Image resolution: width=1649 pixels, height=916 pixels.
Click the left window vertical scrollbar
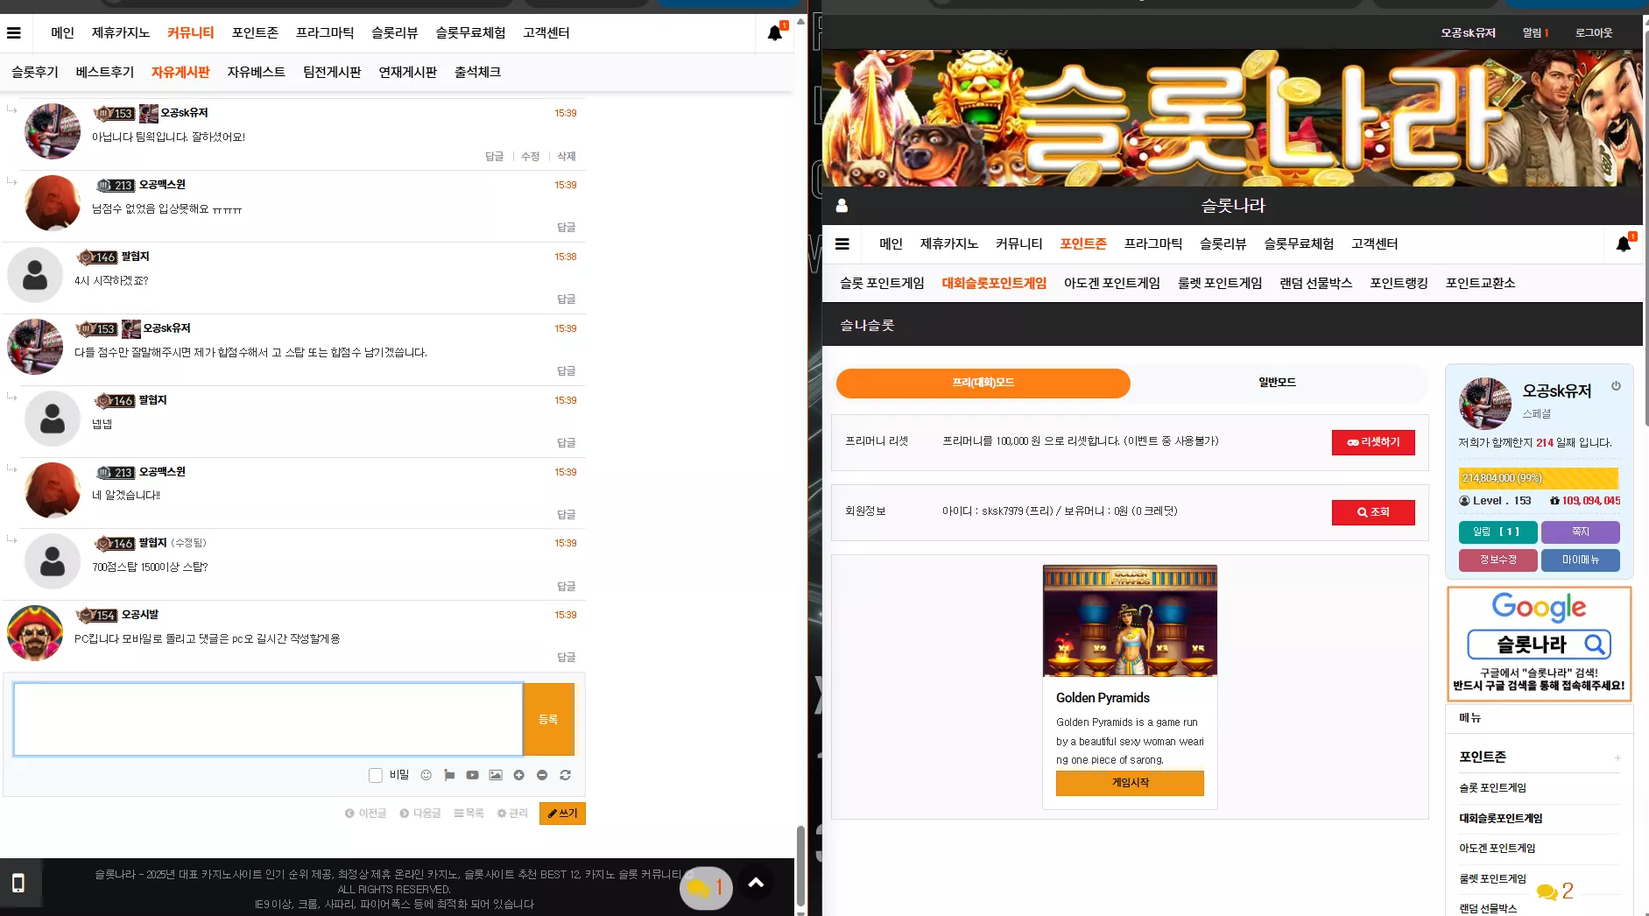[800, 868]
